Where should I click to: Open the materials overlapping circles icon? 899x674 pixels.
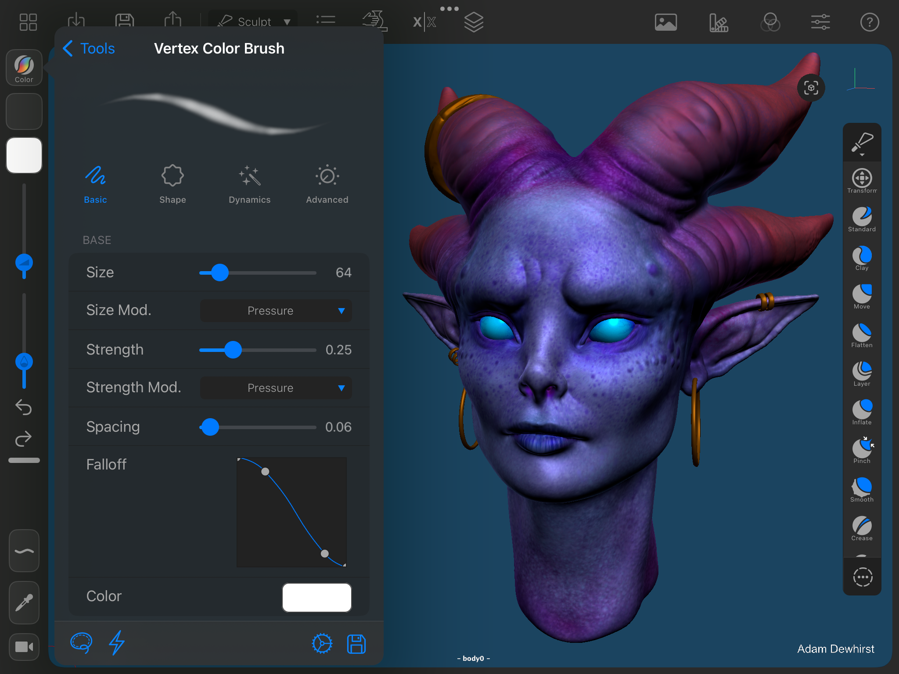coord(770,22)
